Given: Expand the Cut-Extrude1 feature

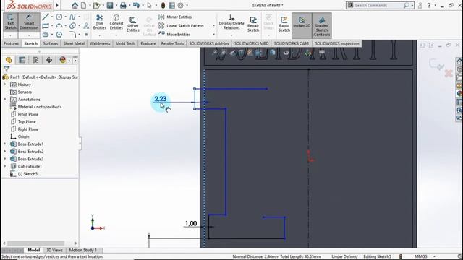Looking at the screenshot, I should [x=5, y=166].
